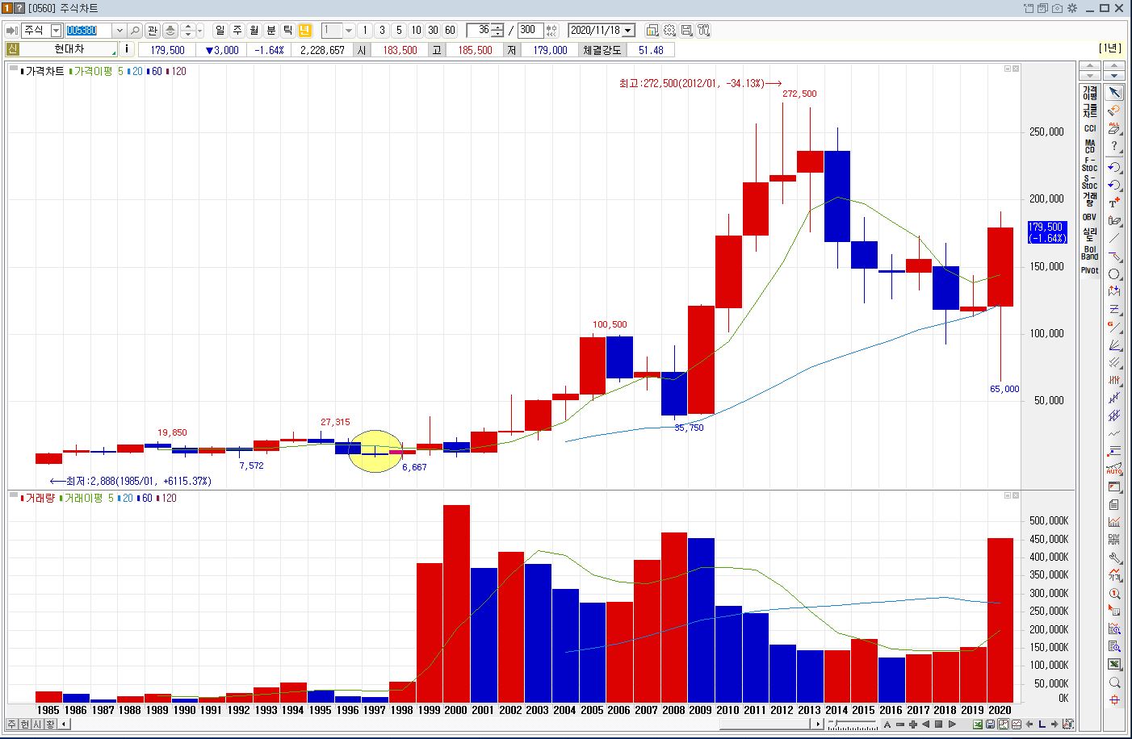Open the chart tools icon in top toolbar
This screenshot has width=1132, height=739.
pos(703,31)
